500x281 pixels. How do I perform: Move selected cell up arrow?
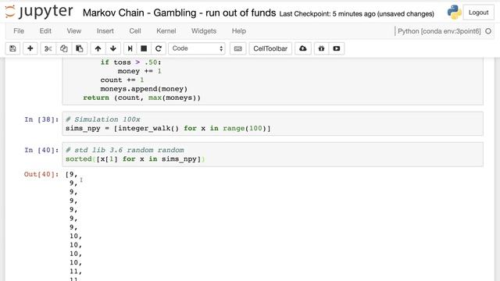pos(98,48)
